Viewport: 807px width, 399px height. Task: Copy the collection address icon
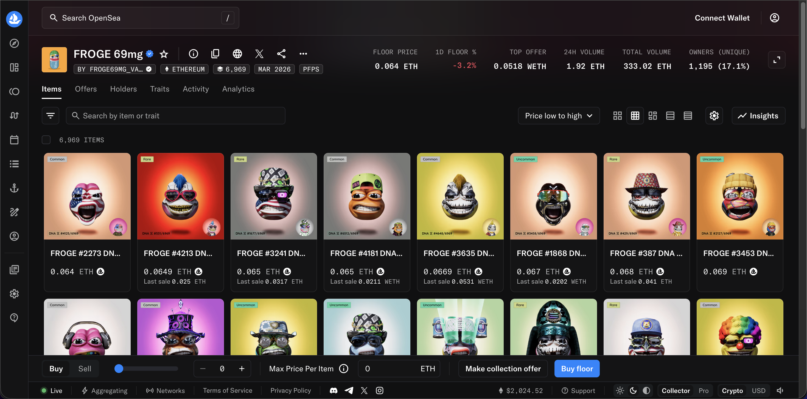[x=215, y=54]
